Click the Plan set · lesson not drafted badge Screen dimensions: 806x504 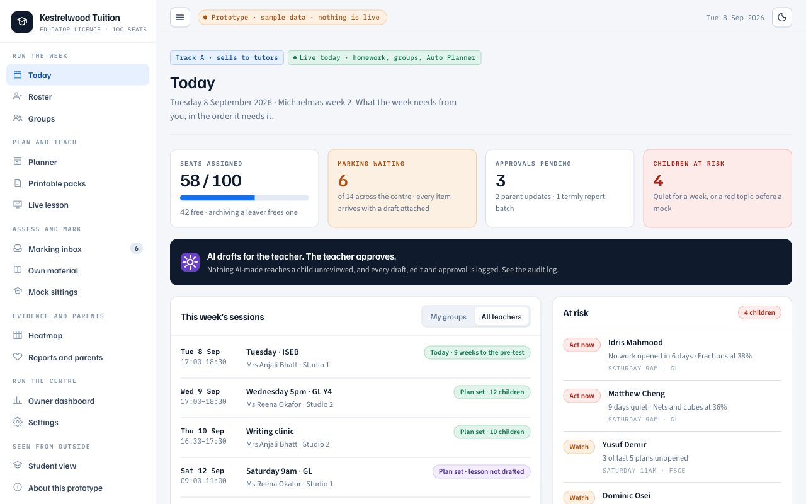481,471
